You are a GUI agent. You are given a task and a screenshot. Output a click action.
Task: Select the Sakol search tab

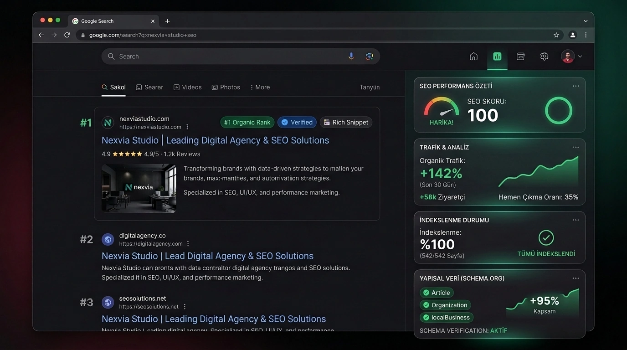pyautogui.click(x=113, y=87)
